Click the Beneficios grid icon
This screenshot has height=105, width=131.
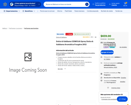(x=23, y=11)
